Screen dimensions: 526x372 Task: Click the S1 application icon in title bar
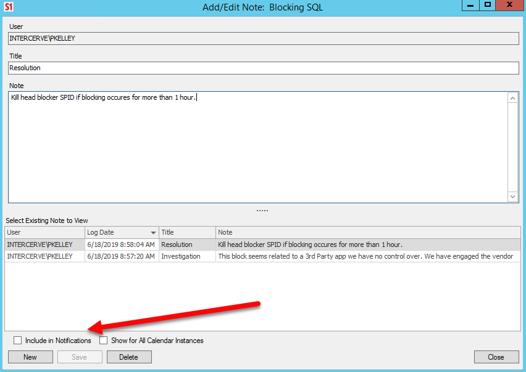click(9, 6)
